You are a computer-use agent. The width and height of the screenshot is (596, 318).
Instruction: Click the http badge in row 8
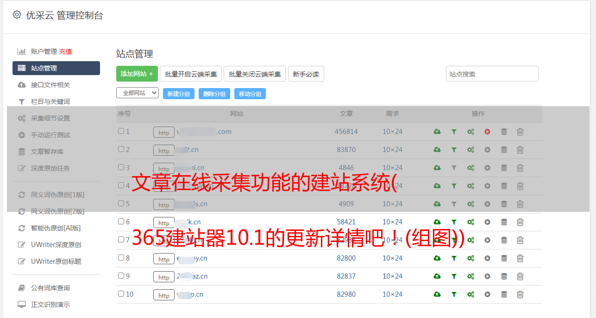coord(164,259)
